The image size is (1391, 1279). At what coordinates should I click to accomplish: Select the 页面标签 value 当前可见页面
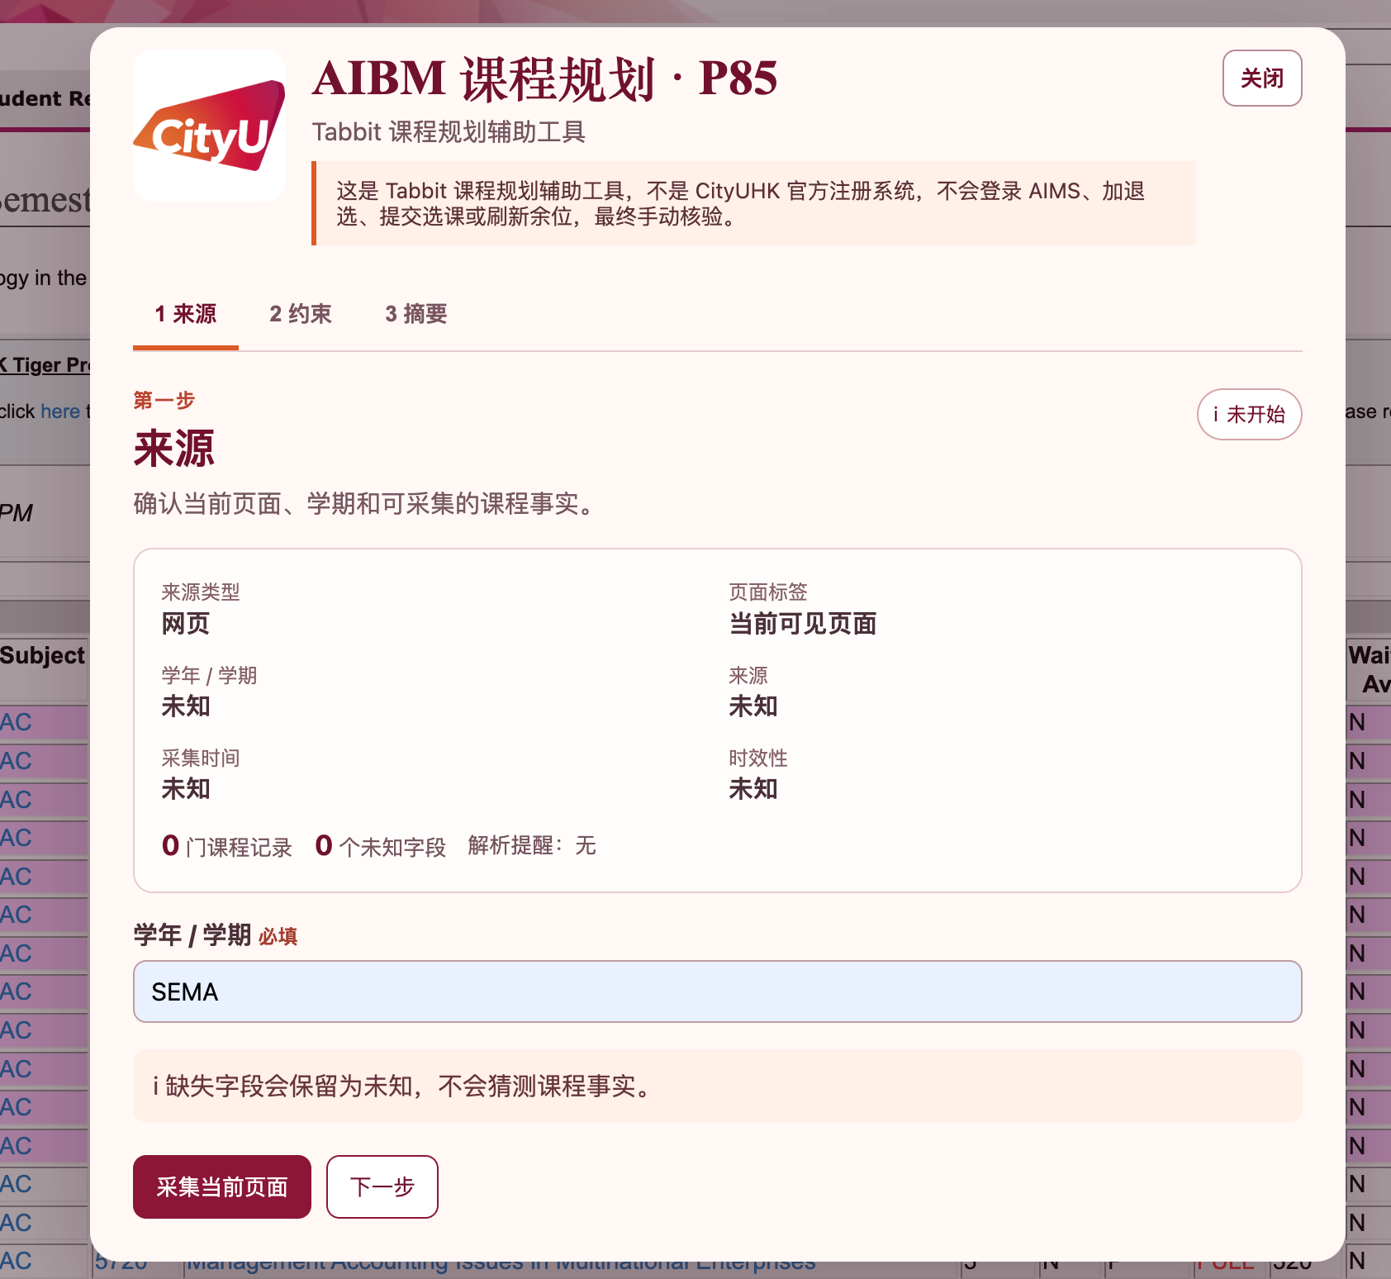(803, 624)
